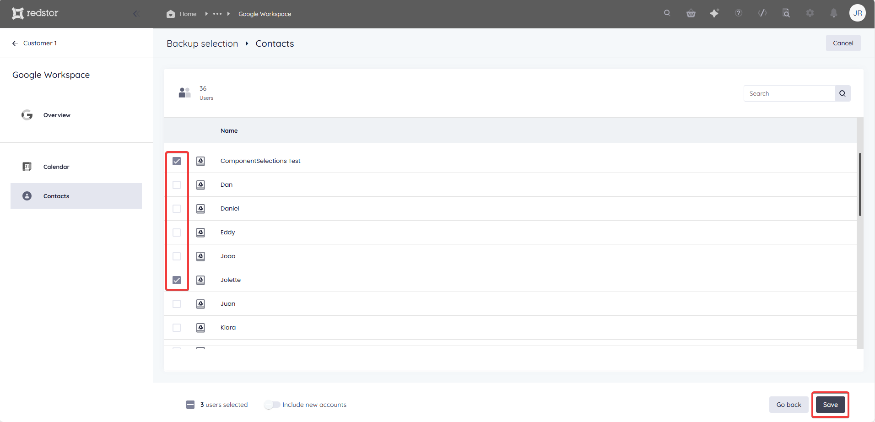Viewport: 875px width, 422px height.
Task: Open the JR user avatar menu
Action: (858, 13)
